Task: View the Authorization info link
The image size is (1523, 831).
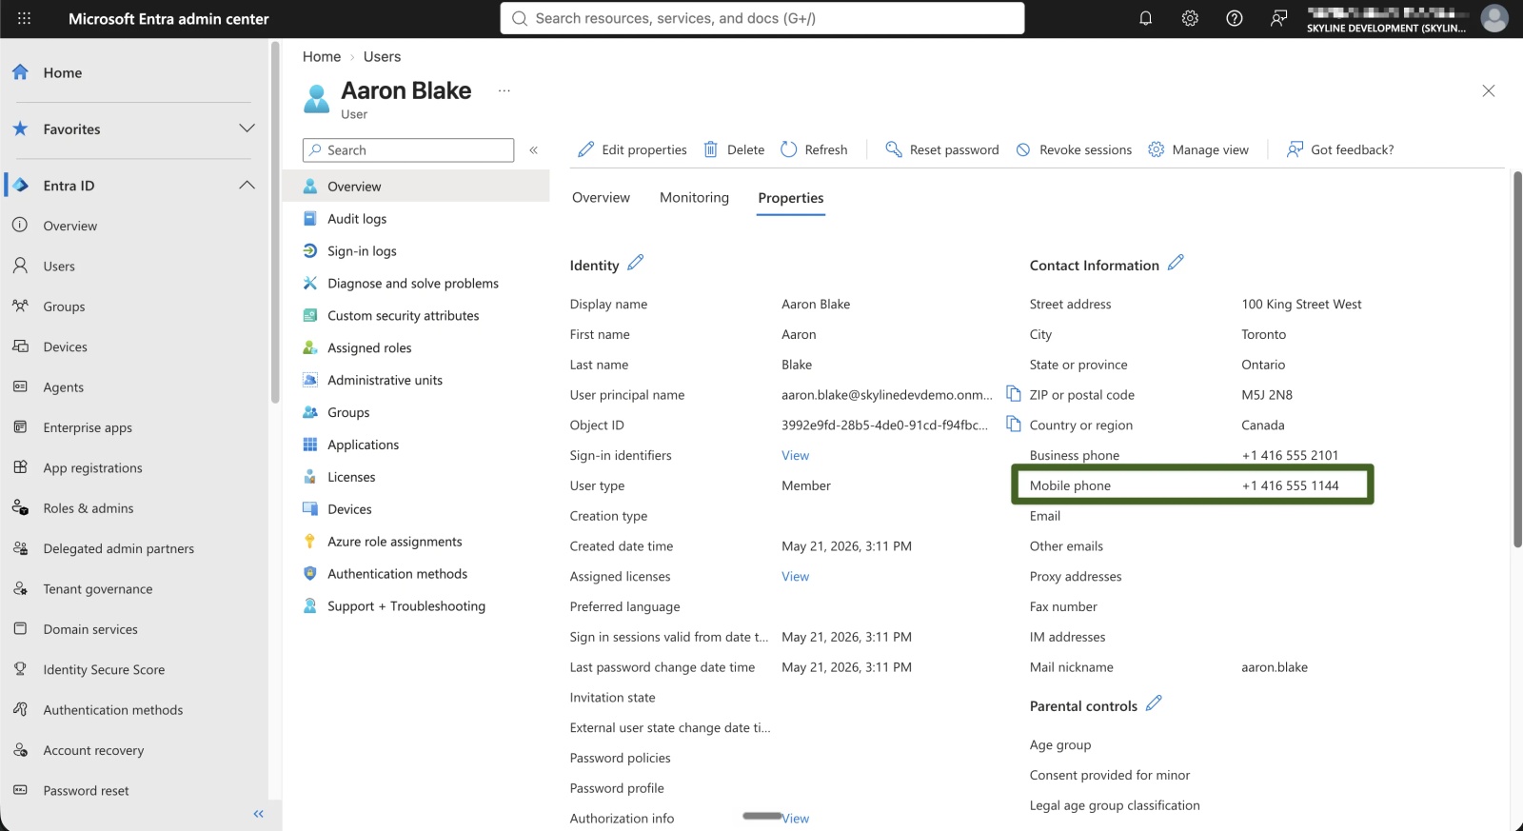Action: (x=795, y=819)
